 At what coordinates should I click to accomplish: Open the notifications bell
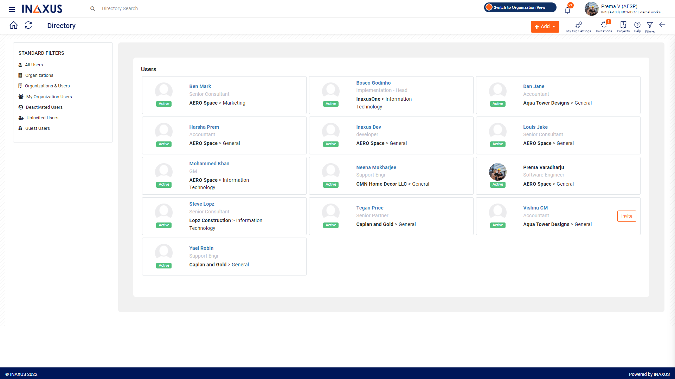567,10
